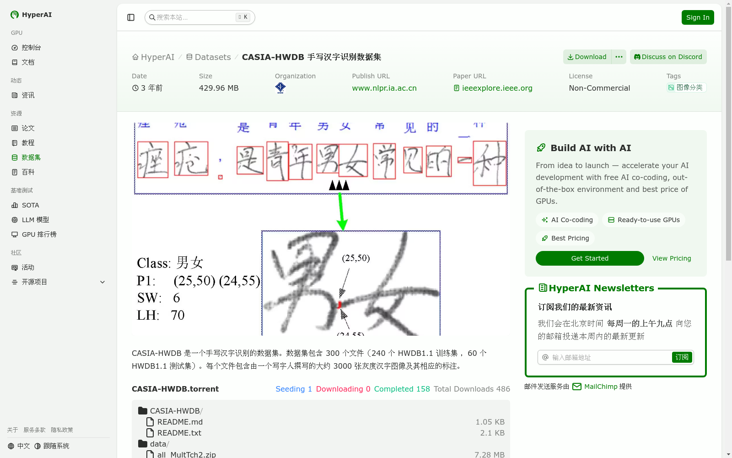Viewport: 732px width, 458px height.
Task: Open 隐私政策 privacy footer link
Action: 62,430
